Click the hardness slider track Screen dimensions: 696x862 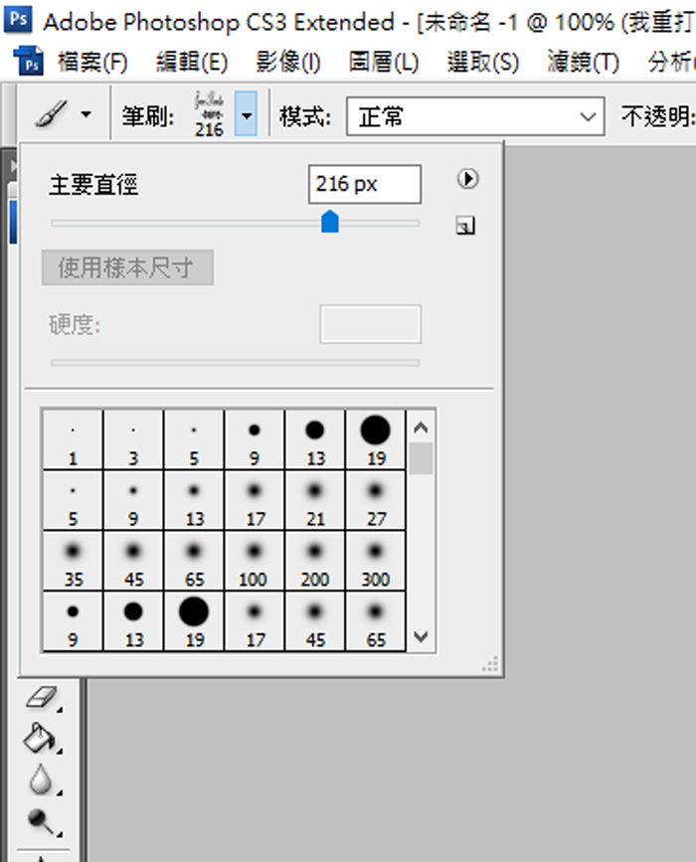(236, 363)
